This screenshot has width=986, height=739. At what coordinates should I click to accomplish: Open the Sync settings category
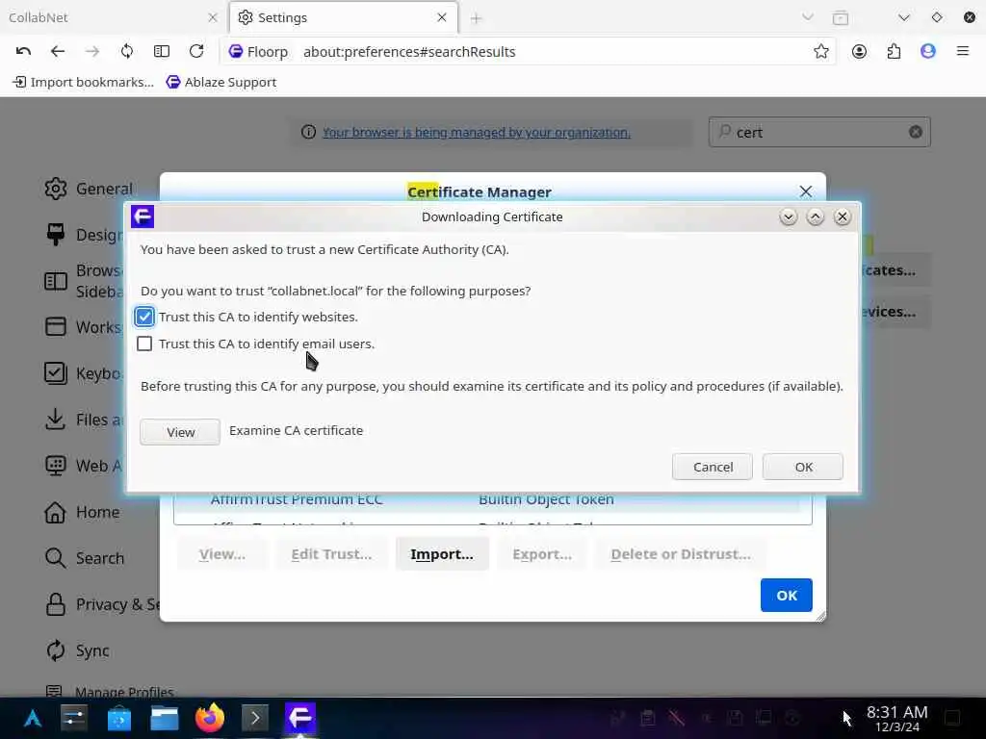pyautogui.click(x=77, y=650)
